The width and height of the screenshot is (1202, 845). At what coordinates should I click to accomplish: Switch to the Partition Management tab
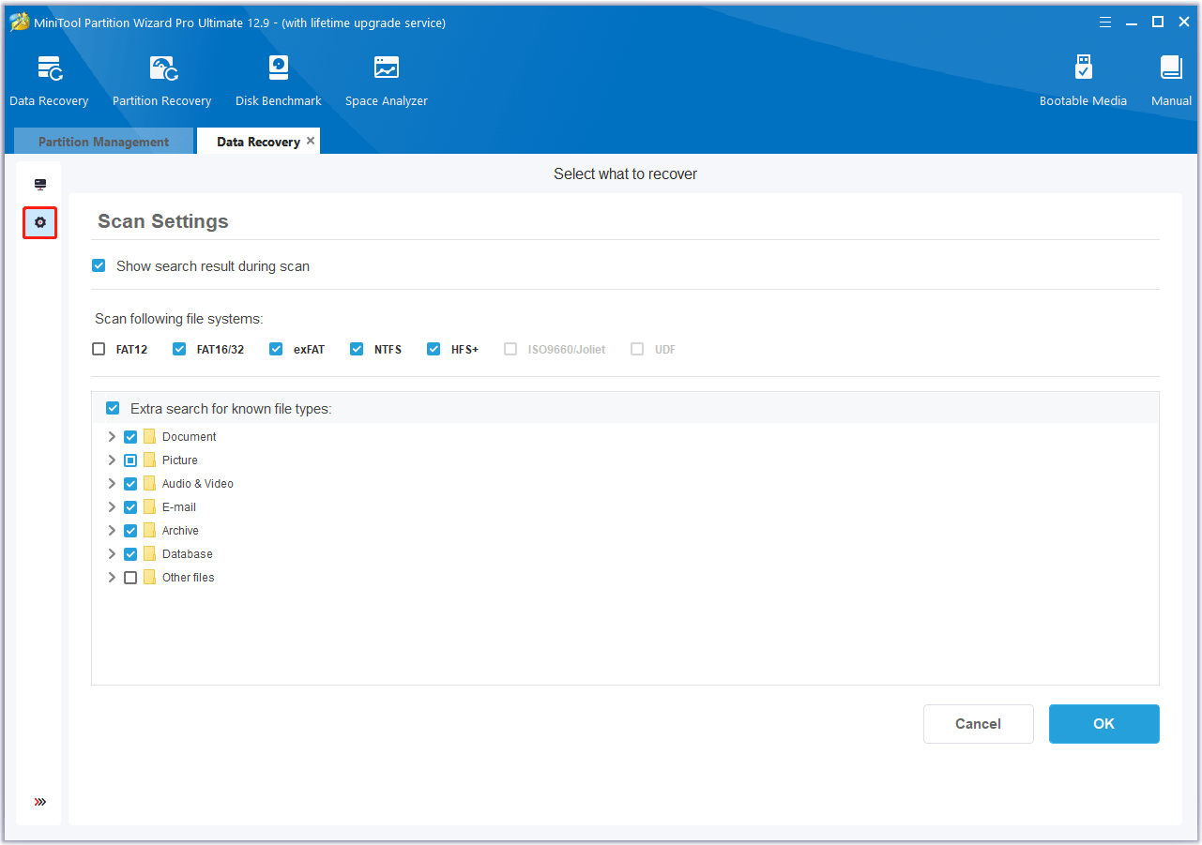(103, 142)
